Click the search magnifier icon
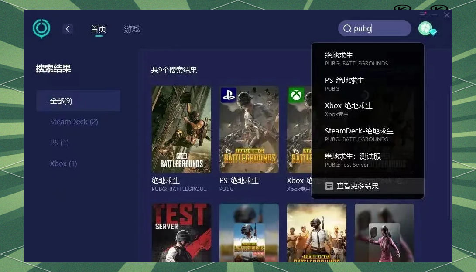476x272 pixels. (347, 28)
